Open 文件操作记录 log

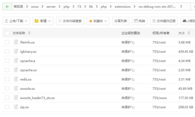[164, 21]
